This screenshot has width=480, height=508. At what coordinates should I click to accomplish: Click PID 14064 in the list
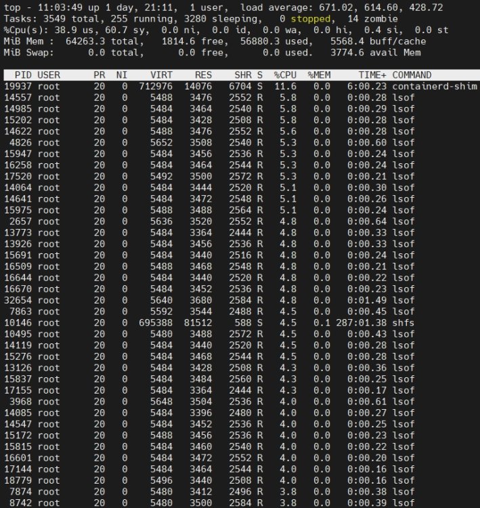18,188
